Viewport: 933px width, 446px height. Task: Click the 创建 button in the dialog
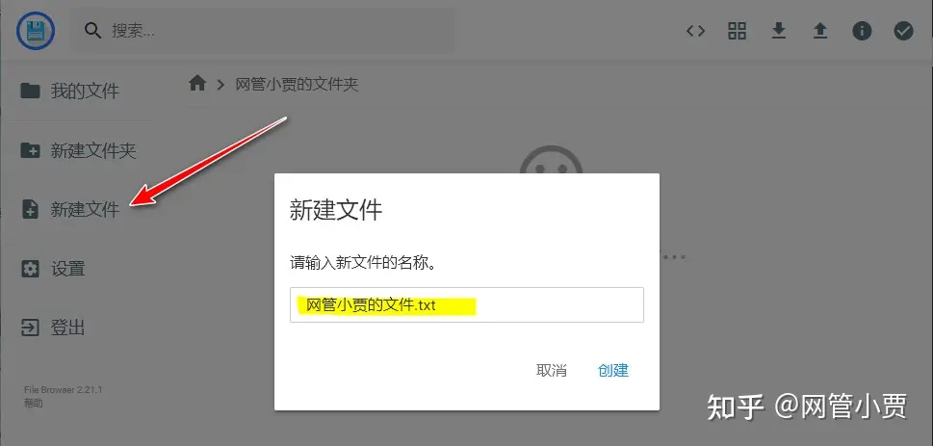pos(613,370)
